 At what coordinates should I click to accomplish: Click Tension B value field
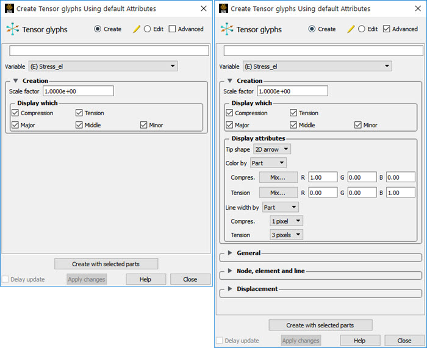(x=401, y=193)
